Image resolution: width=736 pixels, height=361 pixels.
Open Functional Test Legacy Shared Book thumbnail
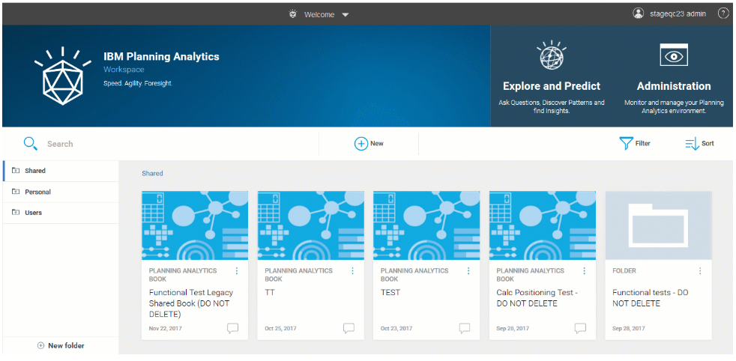tap(195, 225)
